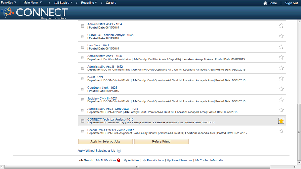Click the Home link
The height and width of the screenshot is (169, 301).
[272, 3]
